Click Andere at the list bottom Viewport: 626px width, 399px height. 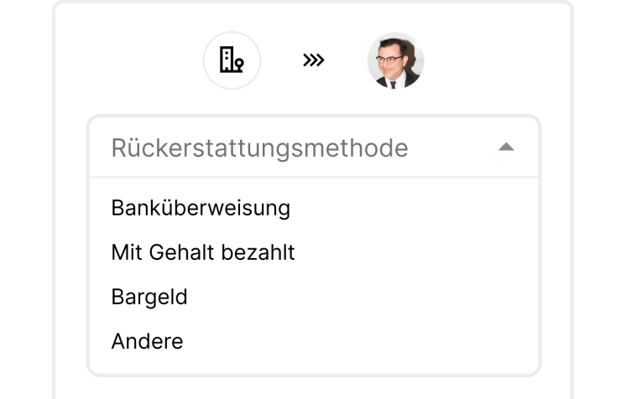(147, 341)
